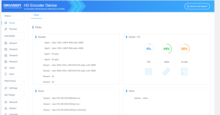Click the Protocol Settings sidebar icon
The image size is (220, 115).
click(x=6, y=88)
